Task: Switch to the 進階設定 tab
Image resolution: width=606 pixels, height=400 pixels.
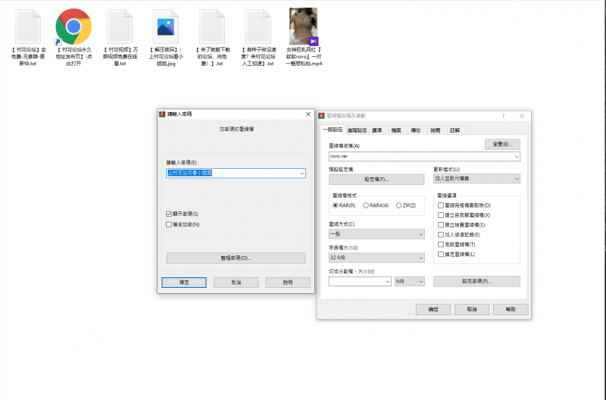Action: click(351, 130)
